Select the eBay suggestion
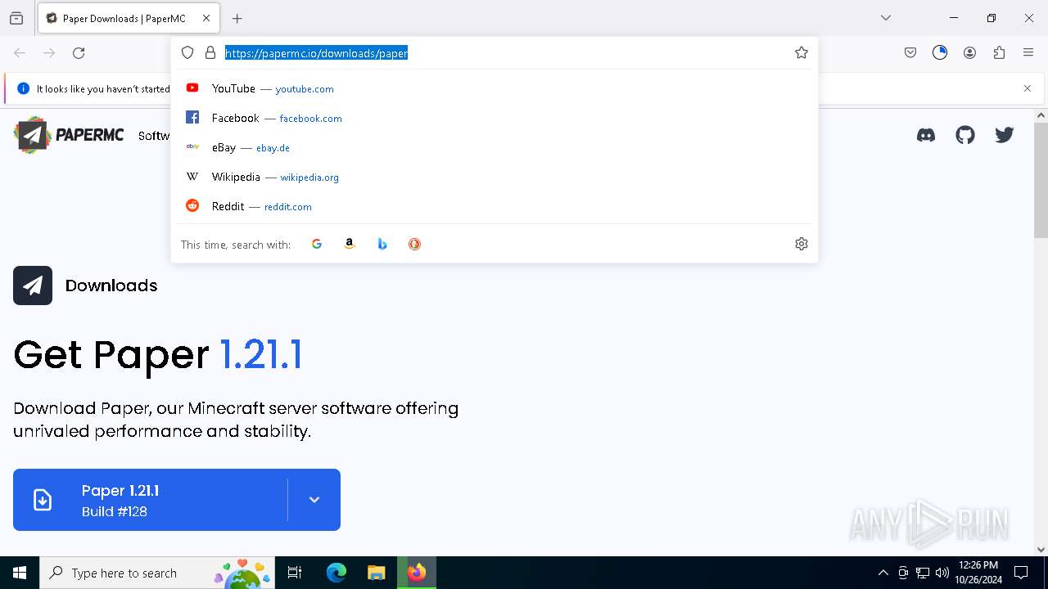 (495, 147)
